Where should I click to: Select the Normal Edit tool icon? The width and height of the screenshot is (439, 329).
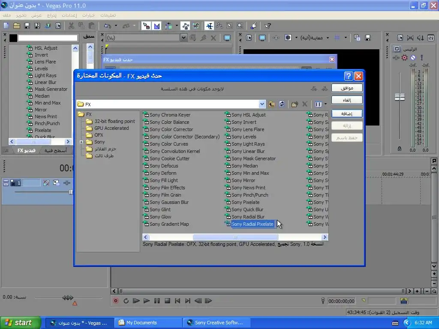209,26
